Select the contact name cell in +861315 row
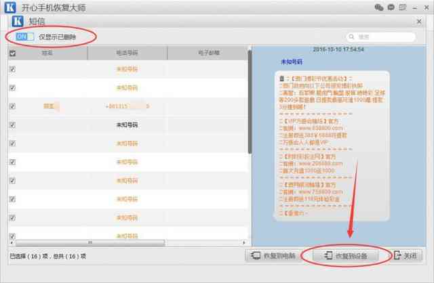 (52, 106)
